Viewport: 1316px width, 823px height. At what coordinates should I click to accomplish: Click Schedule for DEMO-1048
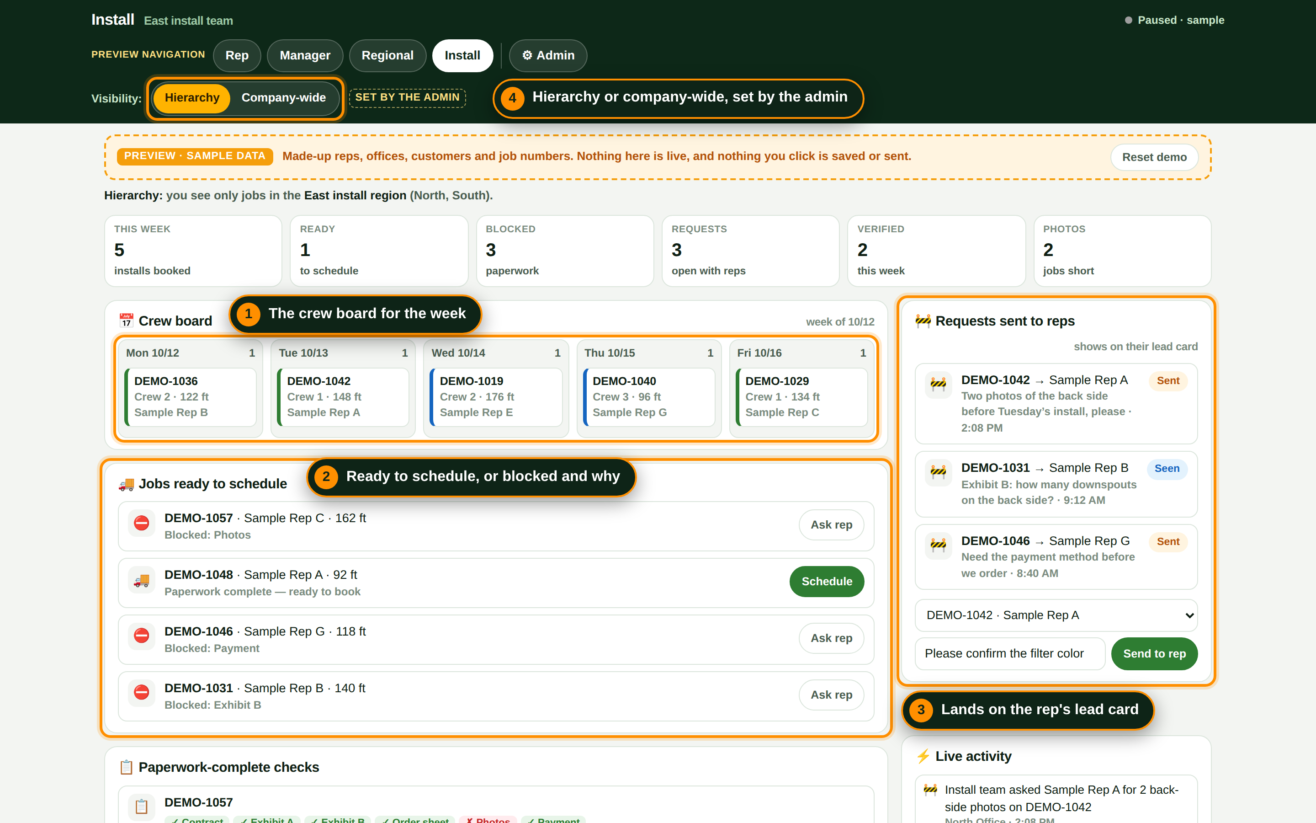click(x=827, y=581)
